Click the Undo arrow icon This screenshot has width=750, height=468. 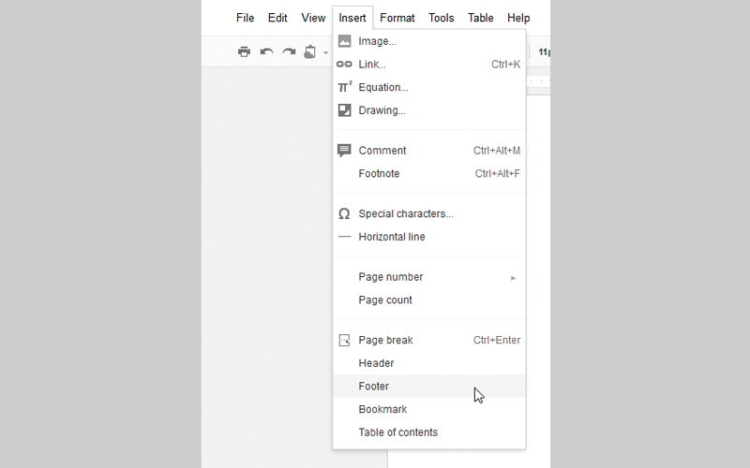point(266,52)
